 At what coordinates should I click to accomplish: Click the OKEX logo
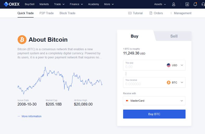[x=12, y=4]
